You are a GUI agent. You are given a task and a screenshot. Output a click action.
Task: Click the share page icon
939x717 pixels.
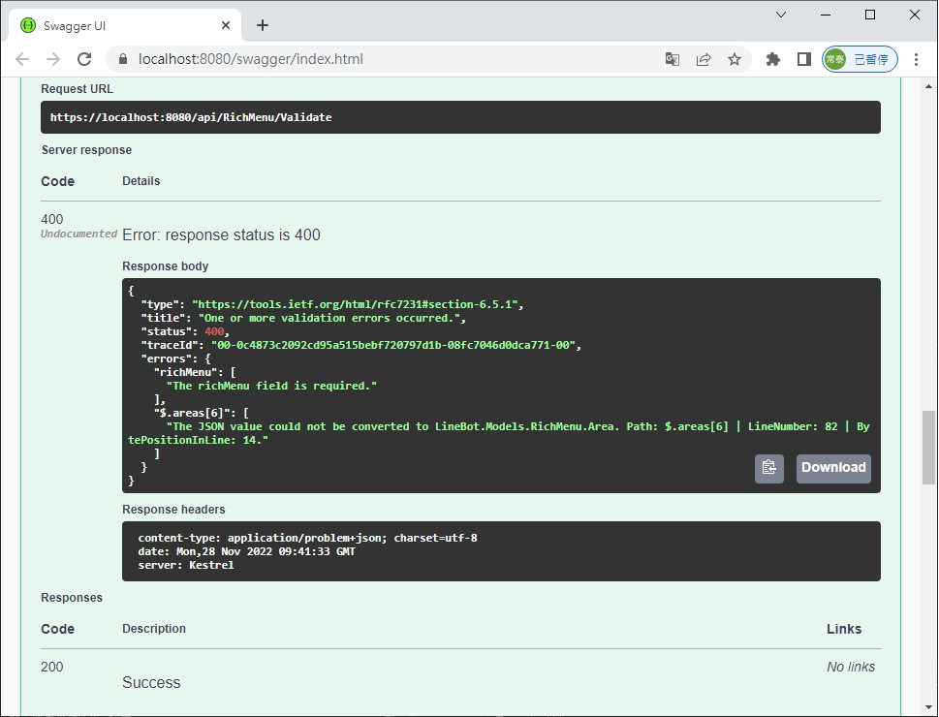[704, 59]
